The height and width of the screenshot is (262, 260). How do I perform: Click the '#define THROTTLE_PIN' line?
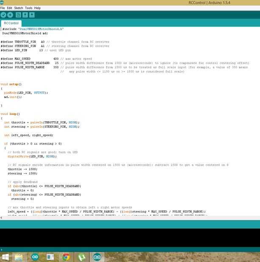pyautogui.click(x=55, y=42)
